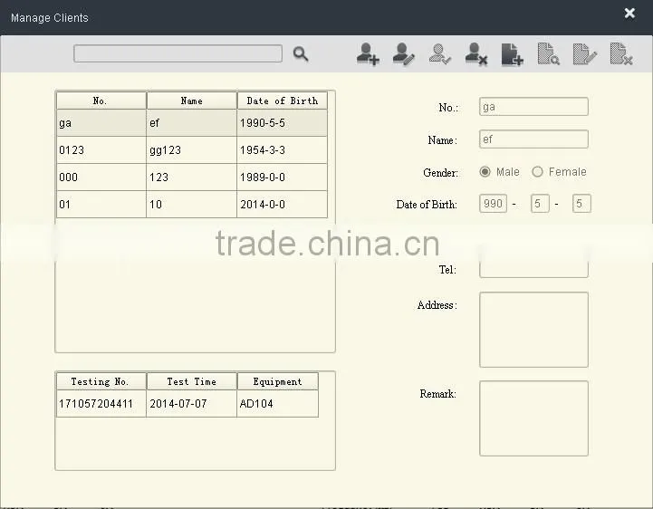Select the Female gender radio button
Image resolution: width=653 pixels, height=509 pixels.
coord(537,171)
